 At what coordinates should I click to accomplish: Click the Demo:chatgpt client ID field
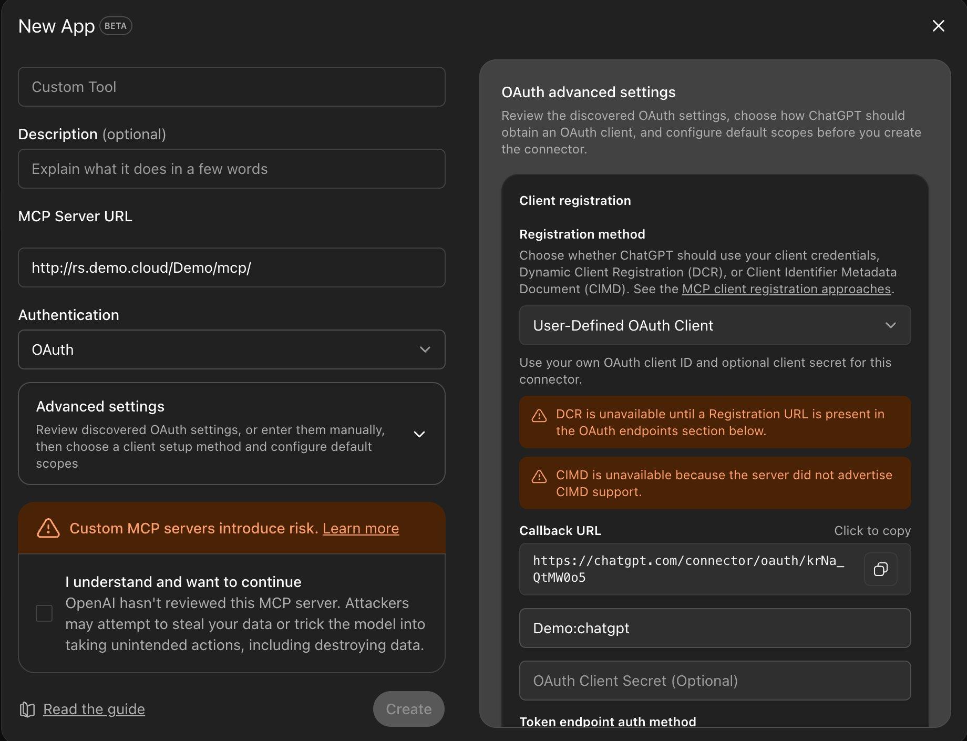click(x=715, y=628)
